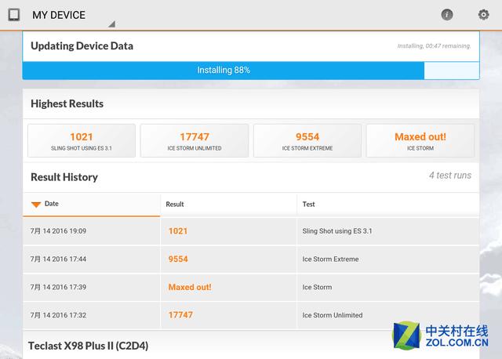Select the 7月 14 2016 19:09 row
The image size is (502, 359).
click(x=251, y=231)
